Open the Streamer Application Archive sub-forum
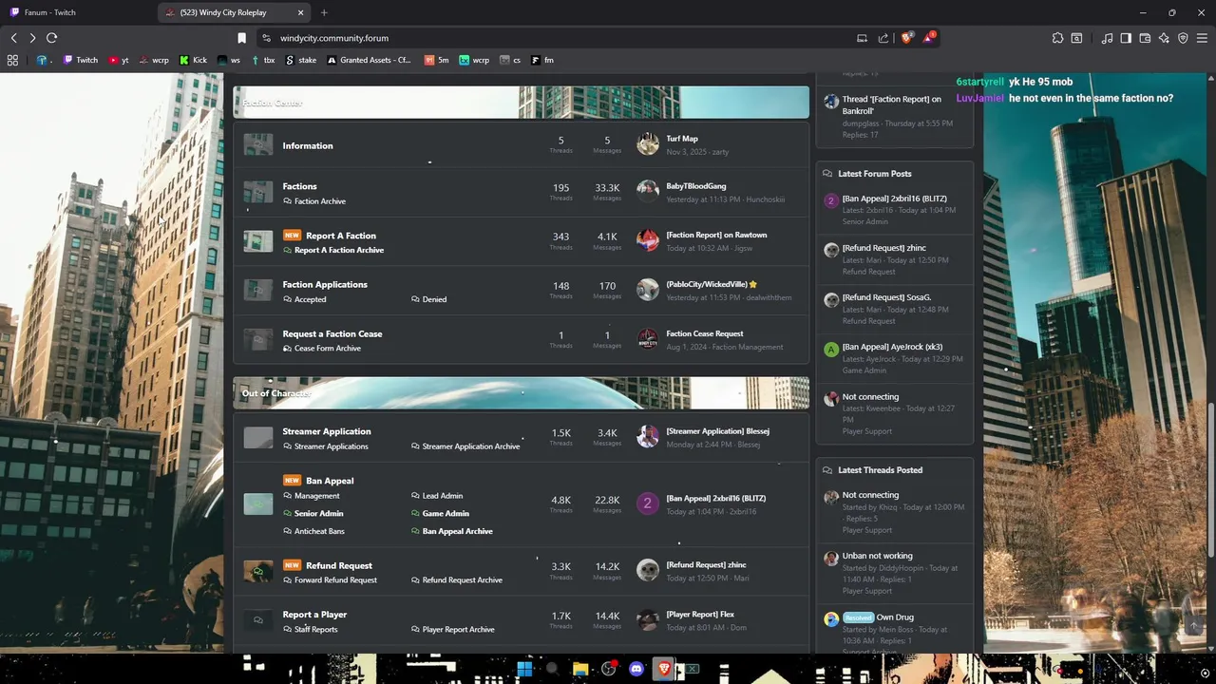The image size is (1216, 684). pos(471,446)
